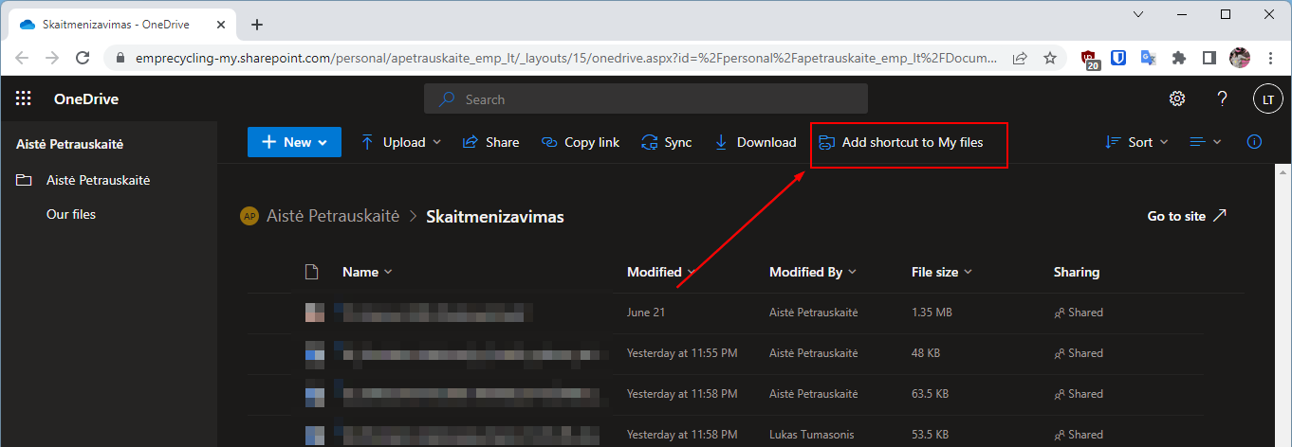The image size is (1292, 447).
Task: Expand the Upload dropdown menu
Action: [x=401, y=142]
